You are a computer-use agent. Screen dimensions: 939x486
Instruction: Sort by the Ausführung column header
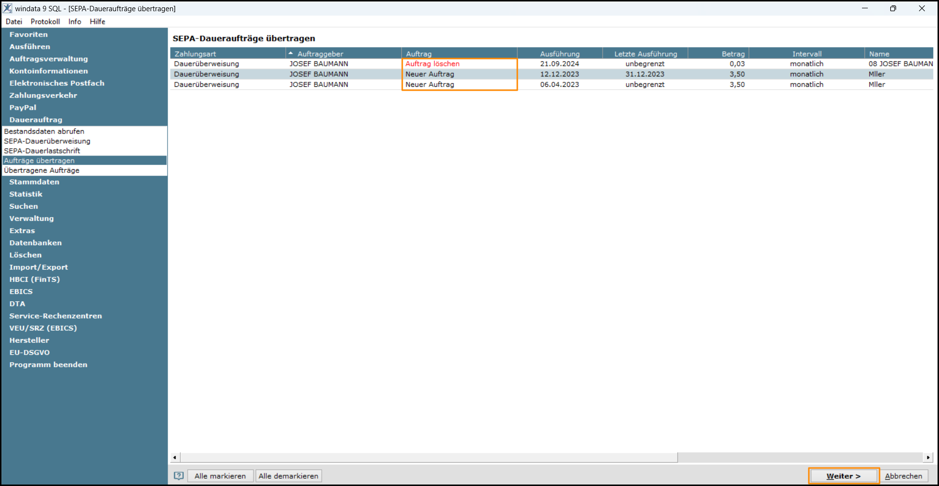560,54
